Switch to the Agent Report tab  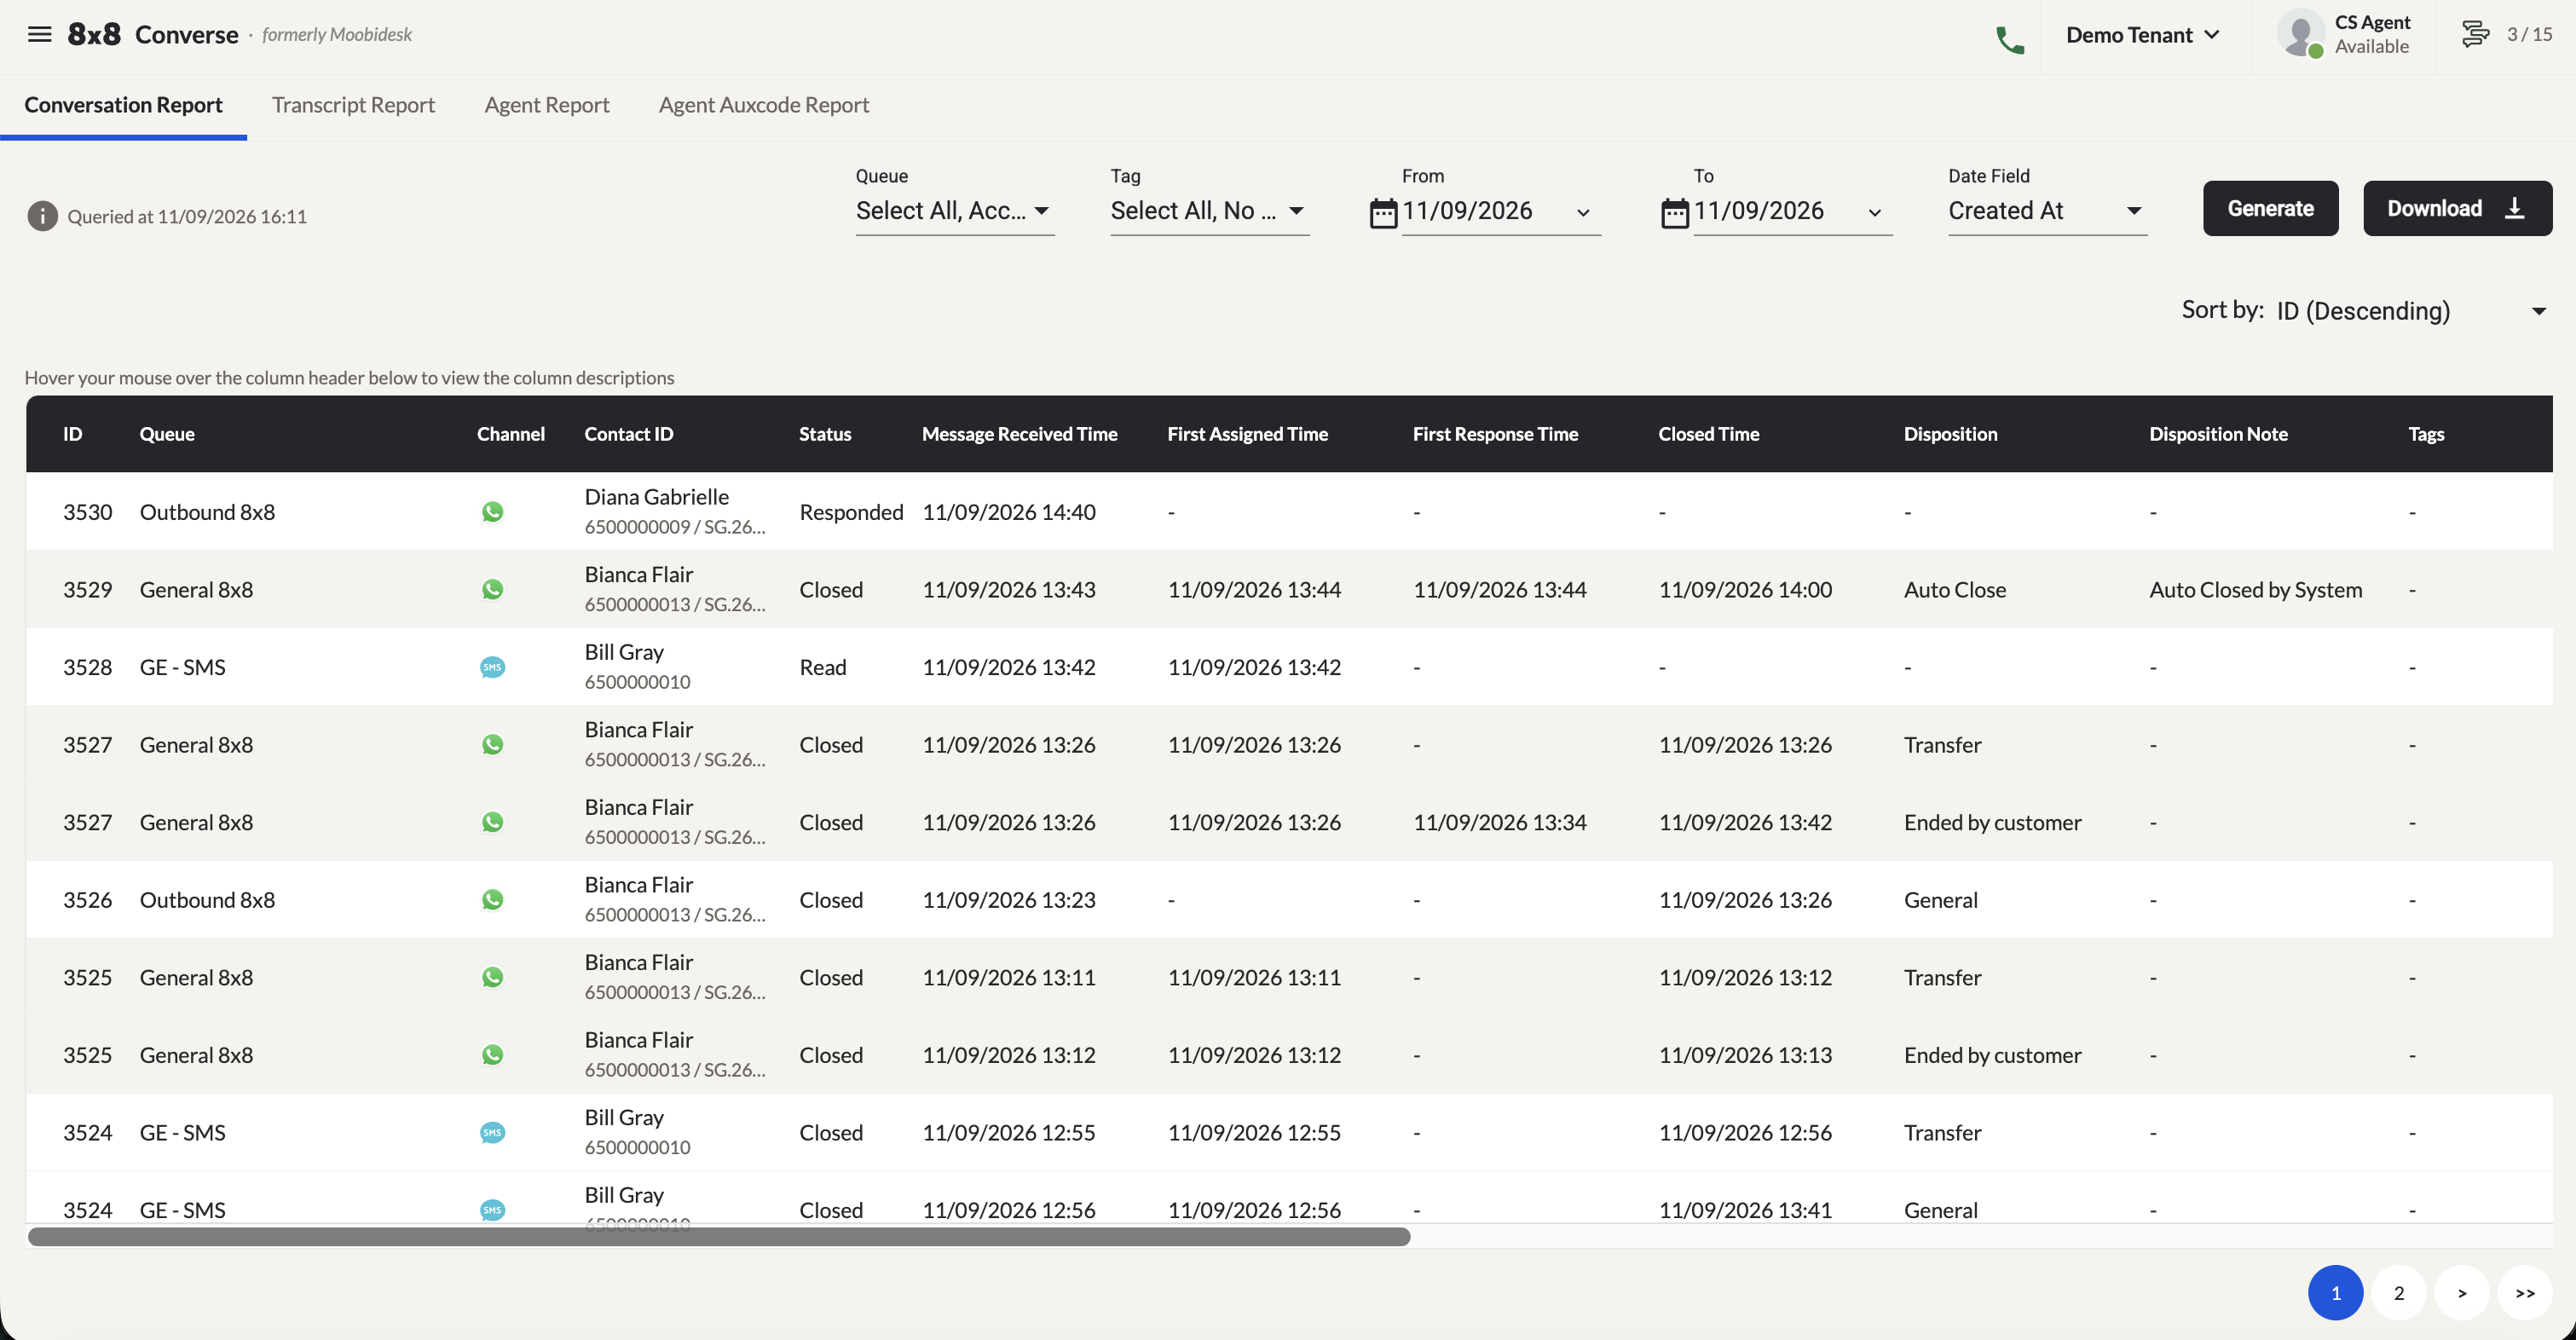(546, 105)
